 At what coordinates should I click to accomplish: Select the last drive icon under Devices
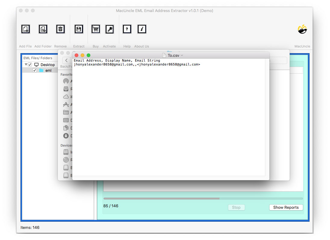pyautogui.click(x=66, y=175)
